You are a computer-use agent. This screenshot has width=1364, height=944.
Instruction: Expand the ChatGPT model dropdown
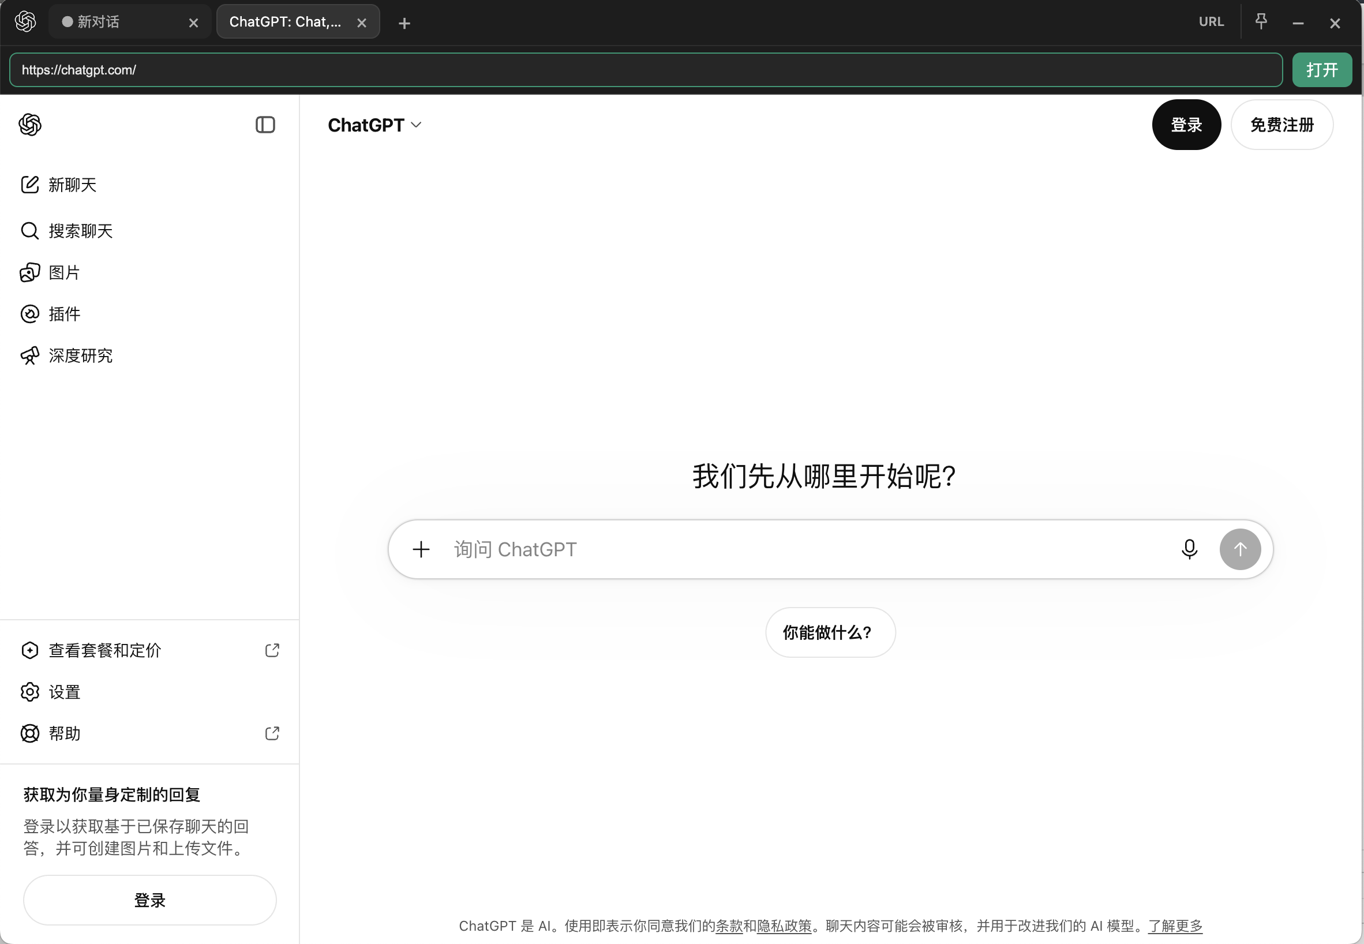(x=374, y=125)
